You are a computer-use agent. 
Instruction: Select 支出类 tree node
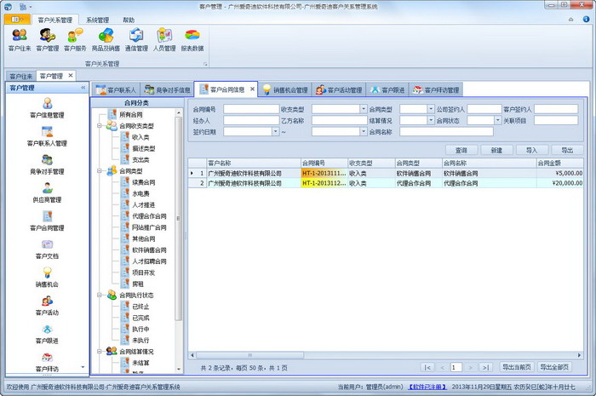pyautogui.click(x=140, y=159)
